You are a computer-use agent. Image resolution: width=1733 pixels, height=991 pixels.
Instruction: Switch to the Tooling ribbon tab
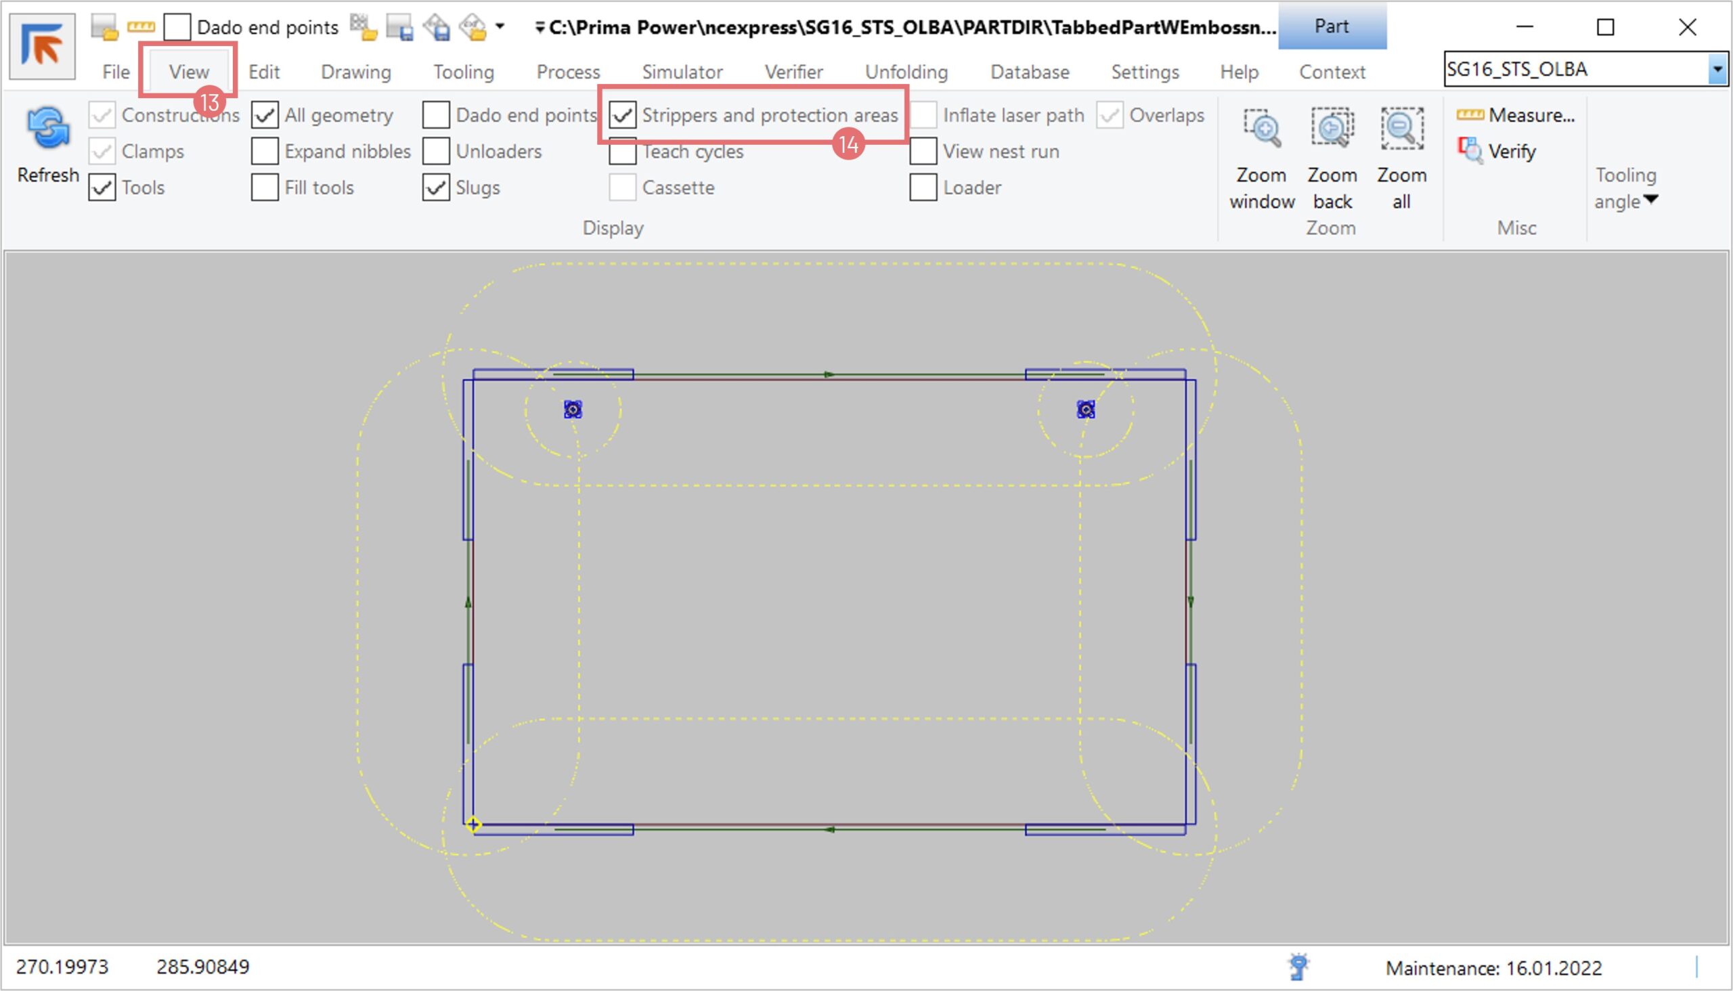(464, 72)
